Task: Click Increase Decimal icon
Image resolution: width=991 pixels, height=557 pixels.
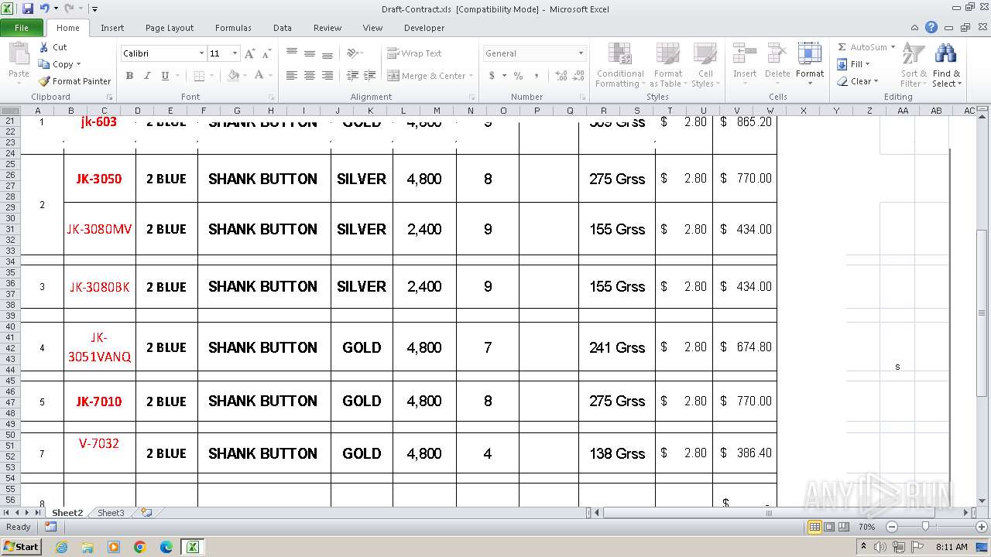Action: [x=561, y=76]
